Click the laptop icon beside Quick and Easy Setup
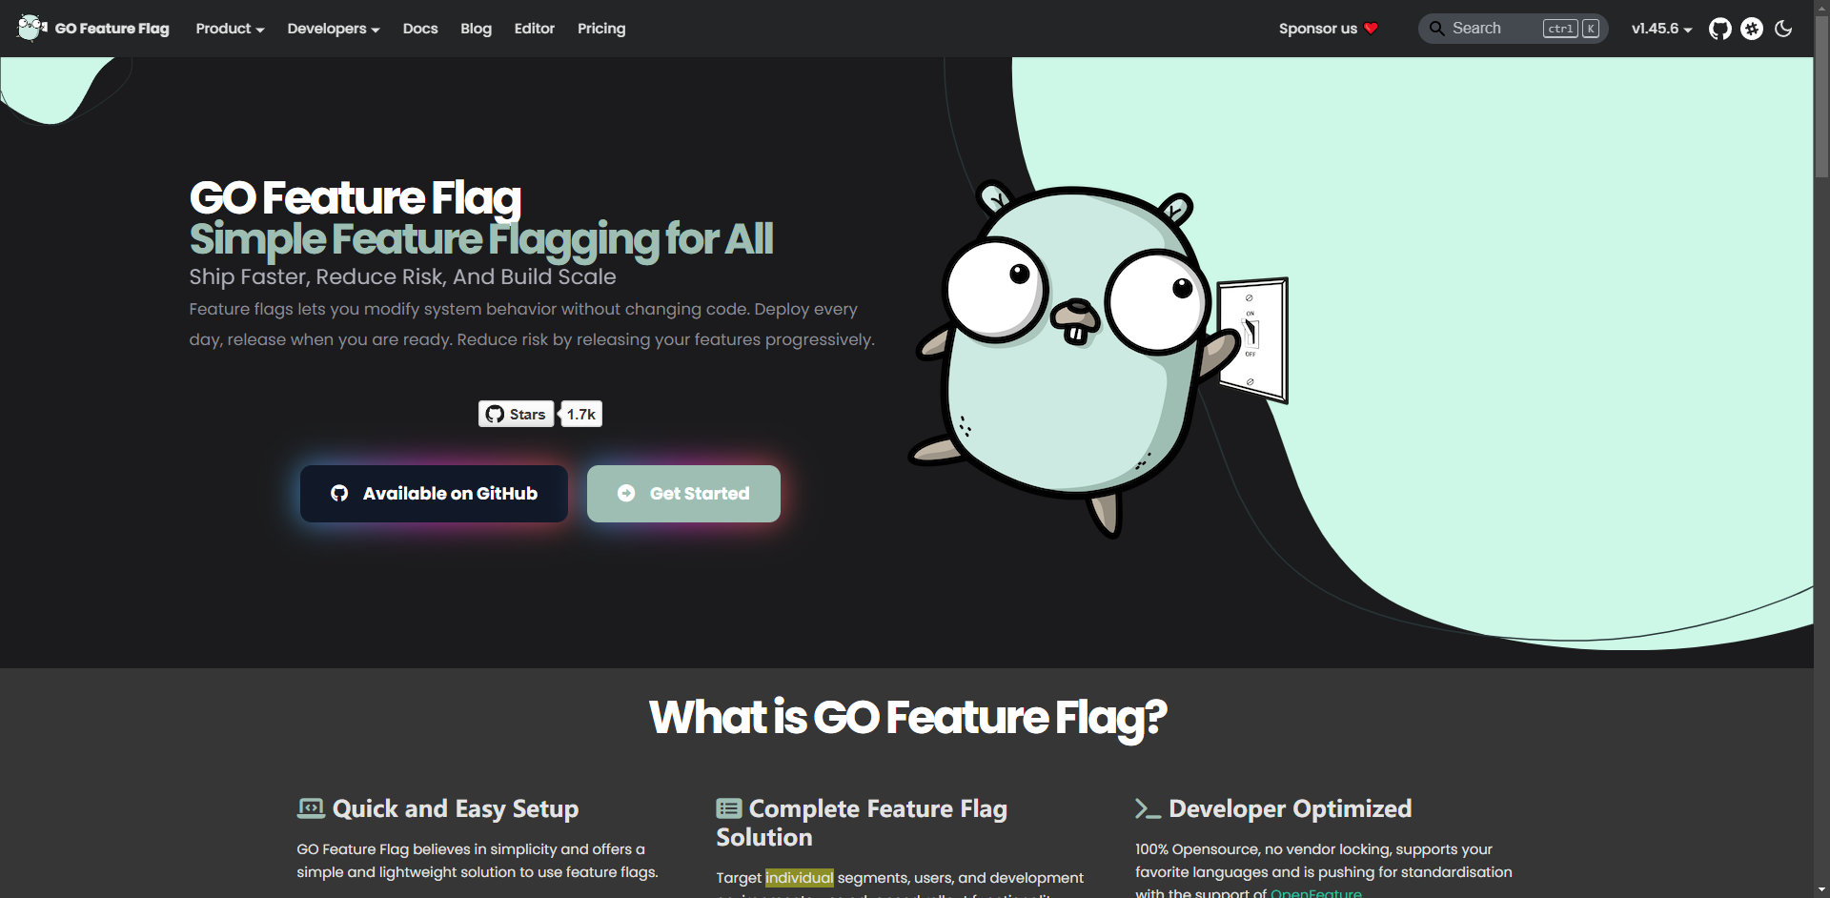The width and height of the screenshot is (1830, 898). [310, 807]
